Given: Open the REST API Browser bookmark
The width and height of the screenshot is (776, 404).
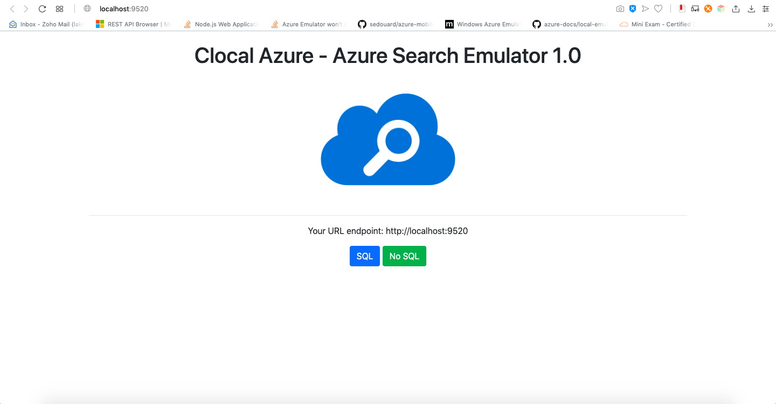Looking at the screenshot, I should tap(133, 24).
